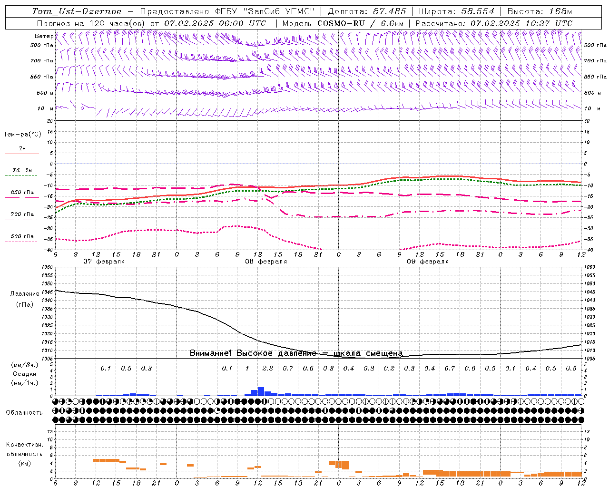
Task: Select the forecast start time 07.02.2025 06:00 UTC
Action: click(215, 23)
